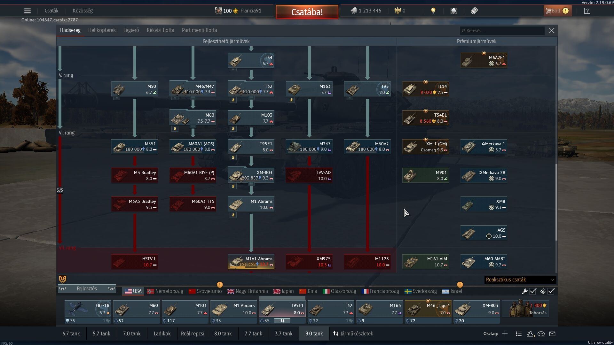Open the Csaták menu
The height and width of the screenshot is (345, 614).
51,11
